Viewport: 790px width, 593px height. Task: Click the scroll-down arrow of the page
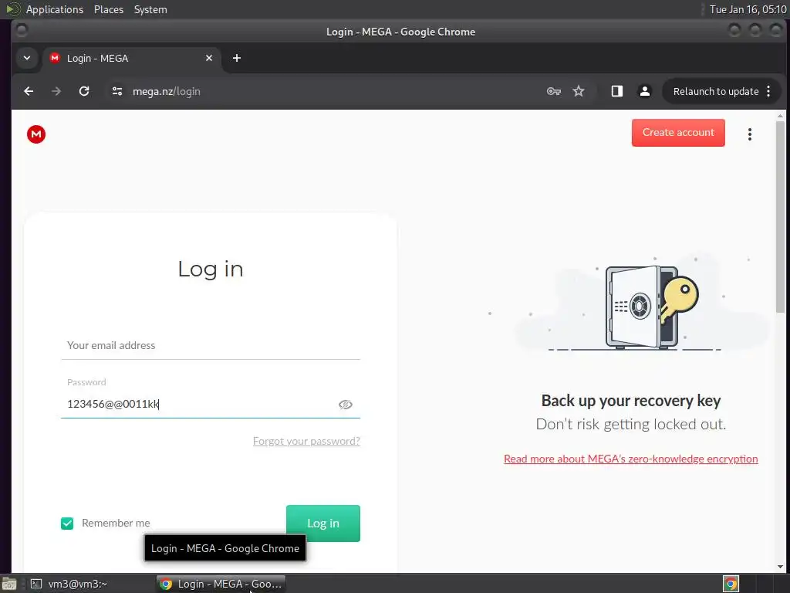pos(781,567)
